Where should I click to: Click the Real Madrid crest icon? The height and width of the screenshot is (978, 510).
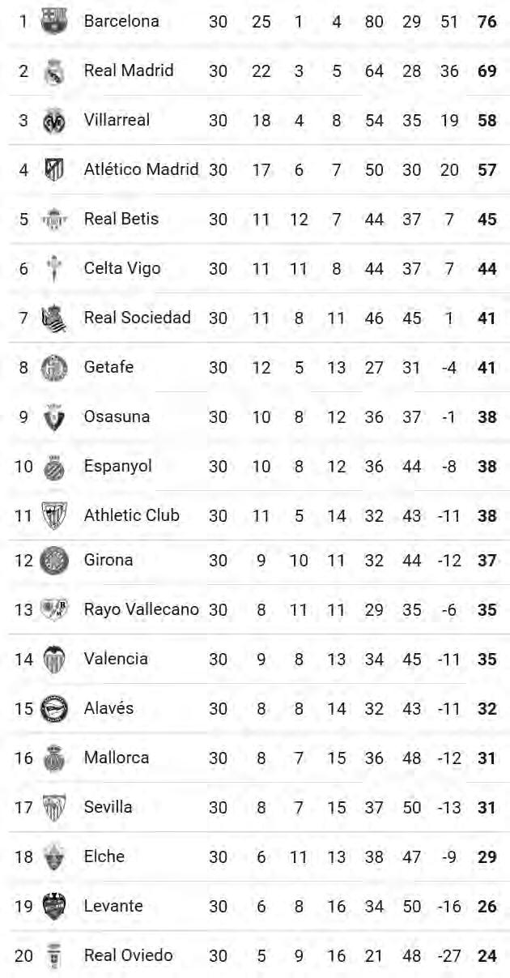pos(54,71)
